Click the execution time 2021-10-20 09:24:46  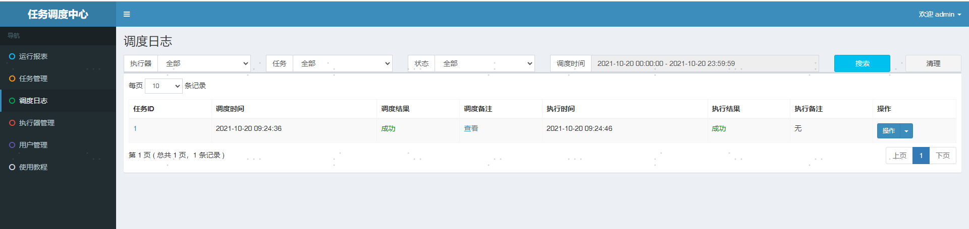[579, 128]
